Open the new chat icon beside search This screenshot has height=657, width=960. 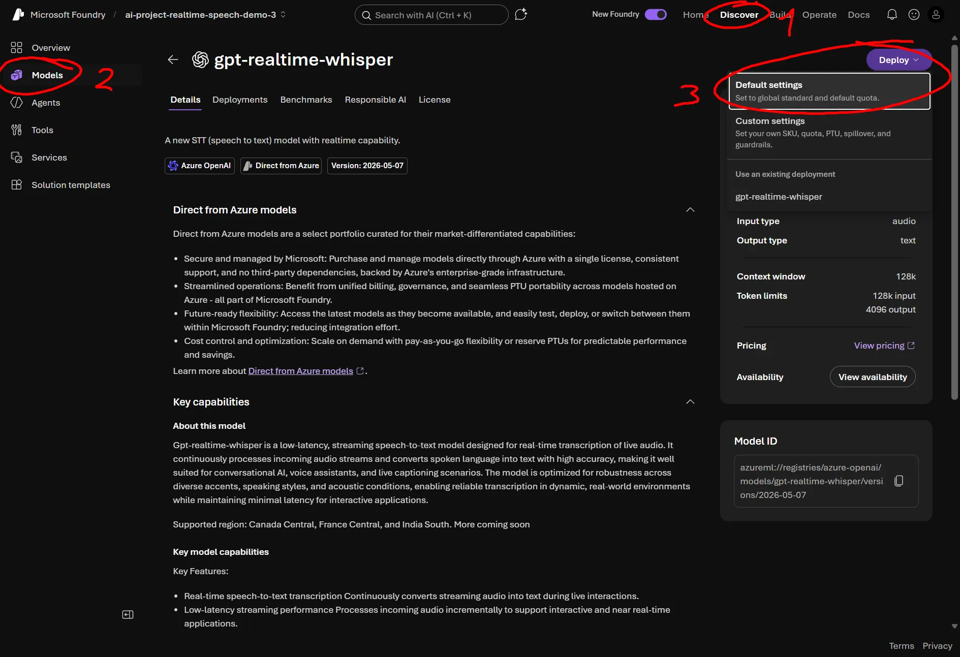521,15
